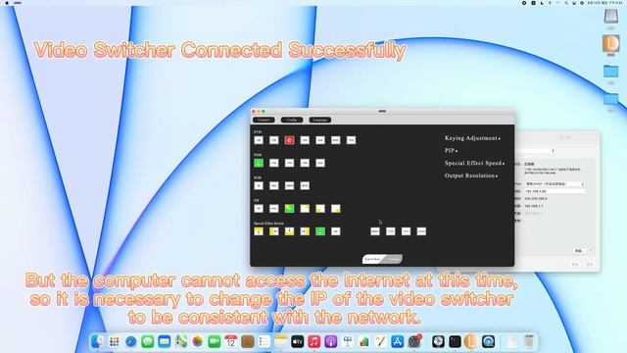This screenshot has width=627, height=353.
Task: Open Photos from the Dock
Action: 198,341
